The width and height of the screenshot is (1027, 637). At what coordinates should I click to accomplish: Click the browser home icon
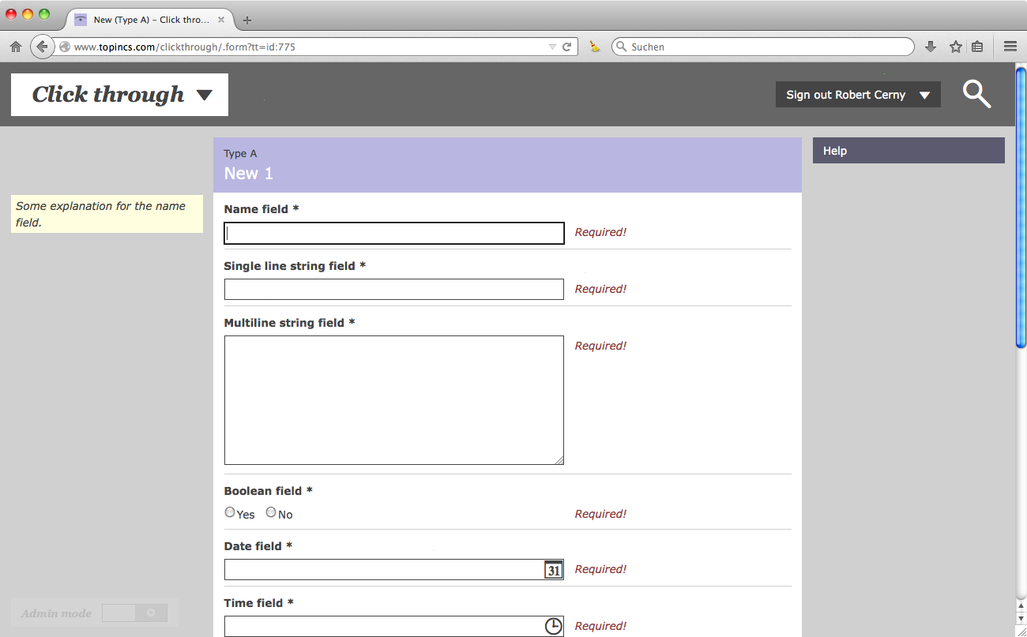click(x=15, y=47)
